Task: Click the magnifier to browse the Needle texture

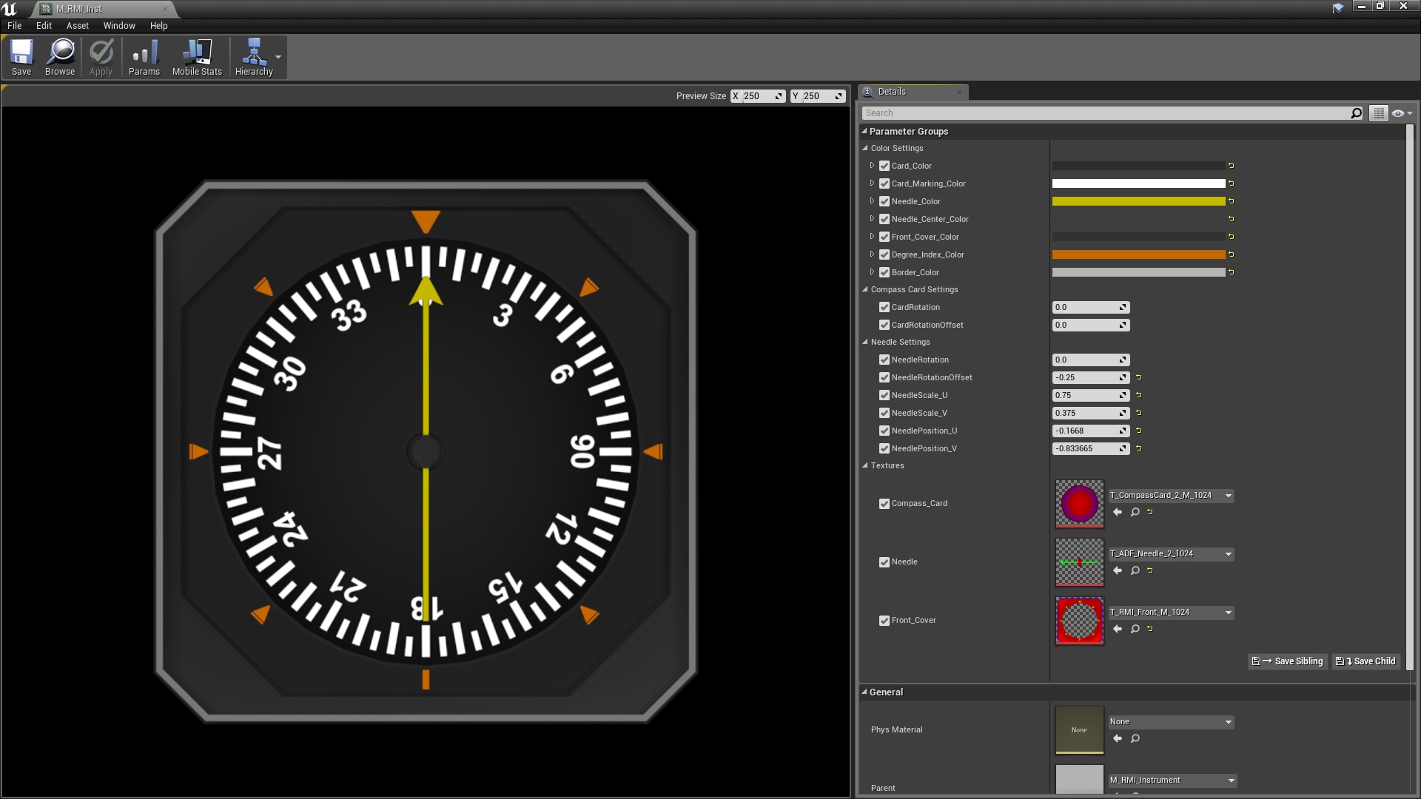Action: click(x=1135, y=570)
